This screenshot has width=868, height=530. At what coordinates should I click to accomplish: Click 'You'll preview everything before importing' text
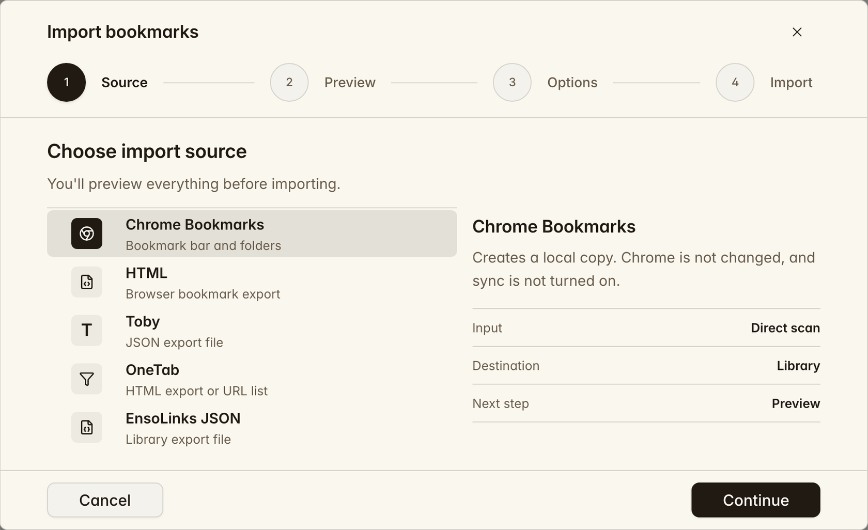coord(194,184)
